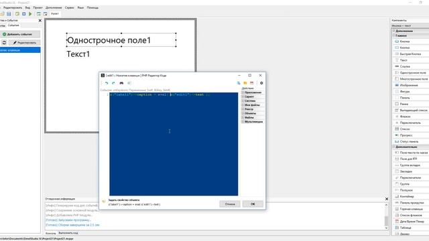Select the Текст1 label on form
The image size is (429, 241).
78,54
